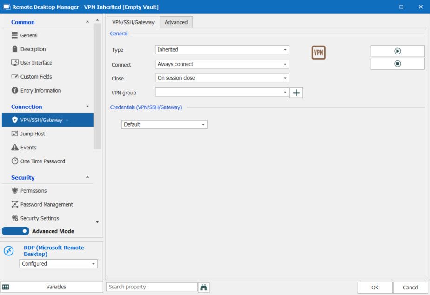Select the VPN/SSH/Gateway tab
430x295 pixels.
click(133, 22)
